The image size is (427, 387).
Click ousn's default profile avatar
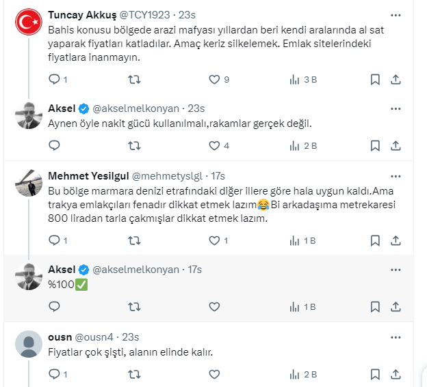point(29,345)
